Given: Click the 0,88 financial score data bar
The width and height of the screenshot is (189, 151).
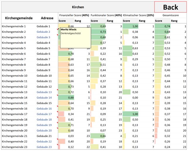Looking at the screenshot, I should pyautogui.click(x=66, y=98).
